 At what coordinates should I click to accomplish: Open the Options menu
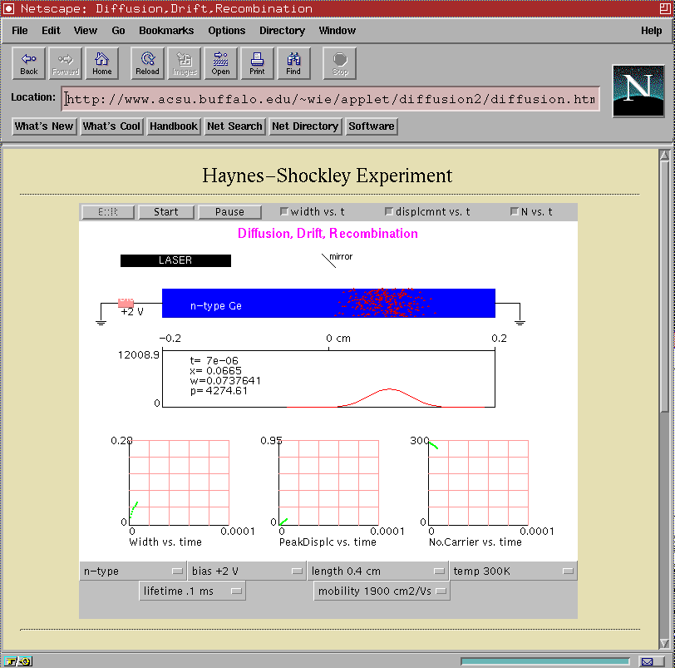[227, 31]
